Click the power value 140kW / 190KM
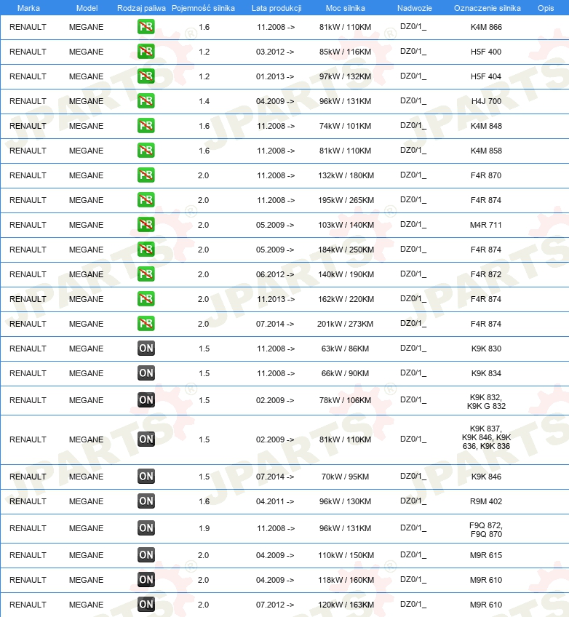 346,274
